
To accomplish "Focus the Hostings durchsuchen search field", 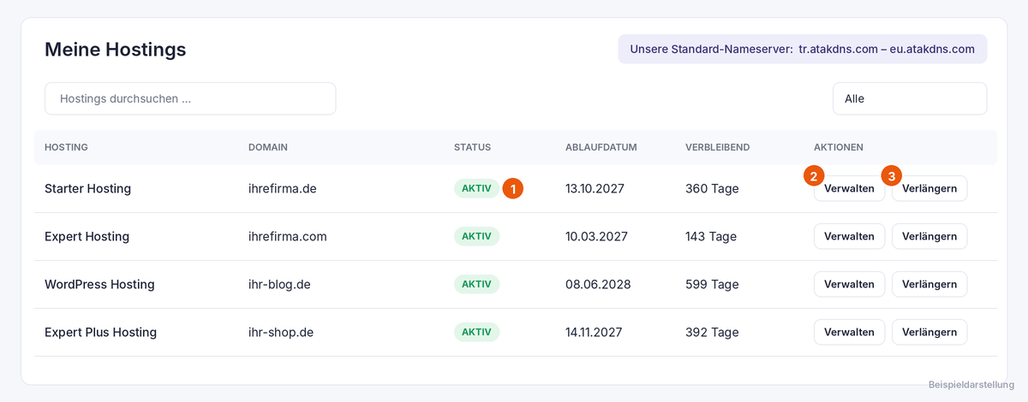I will click(x=190, y=98).
